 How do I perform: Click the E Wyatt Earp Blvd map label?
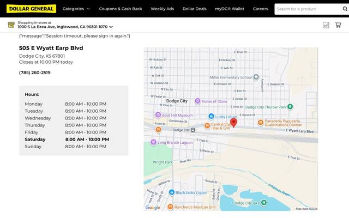pyautogui.click(x=299, y=131)
